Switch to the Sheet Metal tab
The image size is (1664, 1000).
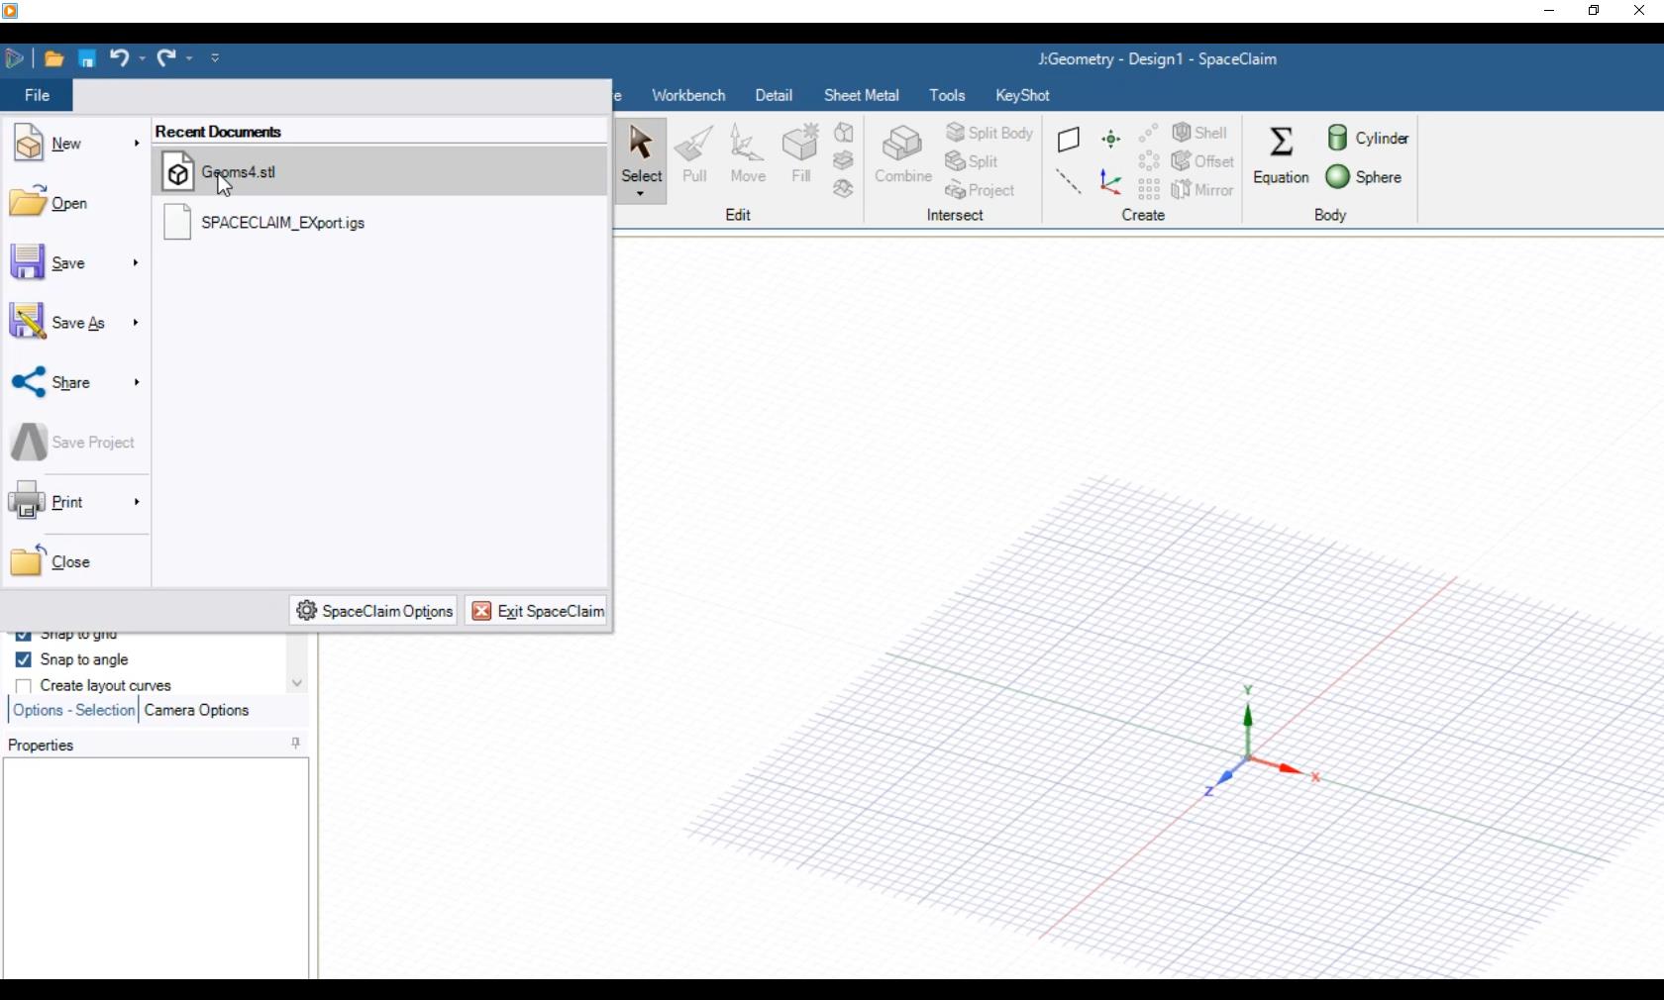(860, 95)
